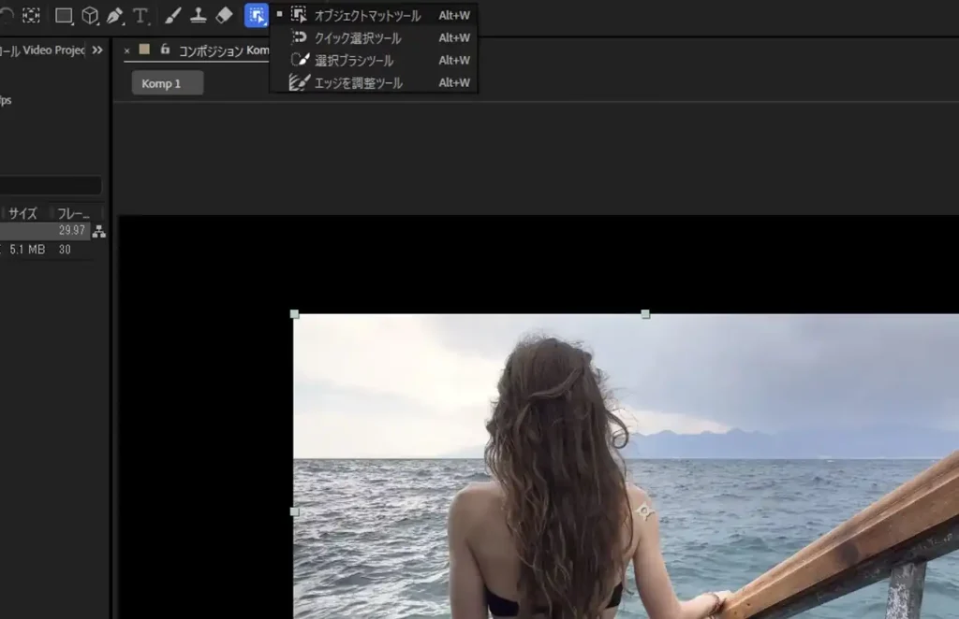Viewport: 959px width, 619px height.
Task: Select the Eraser tool
Action: coord(224,16)
